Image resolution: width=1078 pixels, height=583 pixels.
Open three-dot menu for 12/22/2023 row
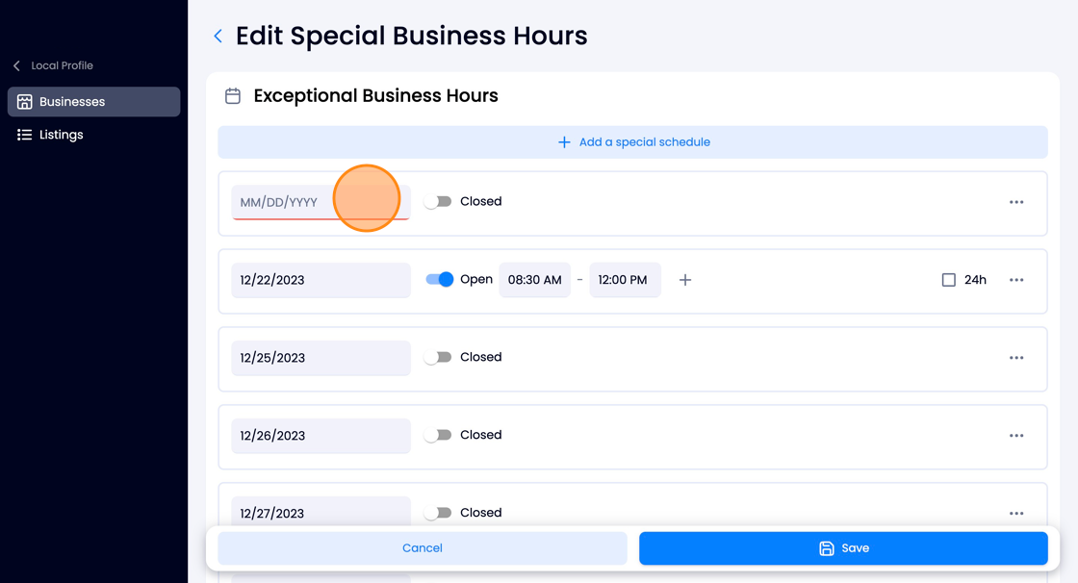pyautogui.click(x=1016, y=280)
